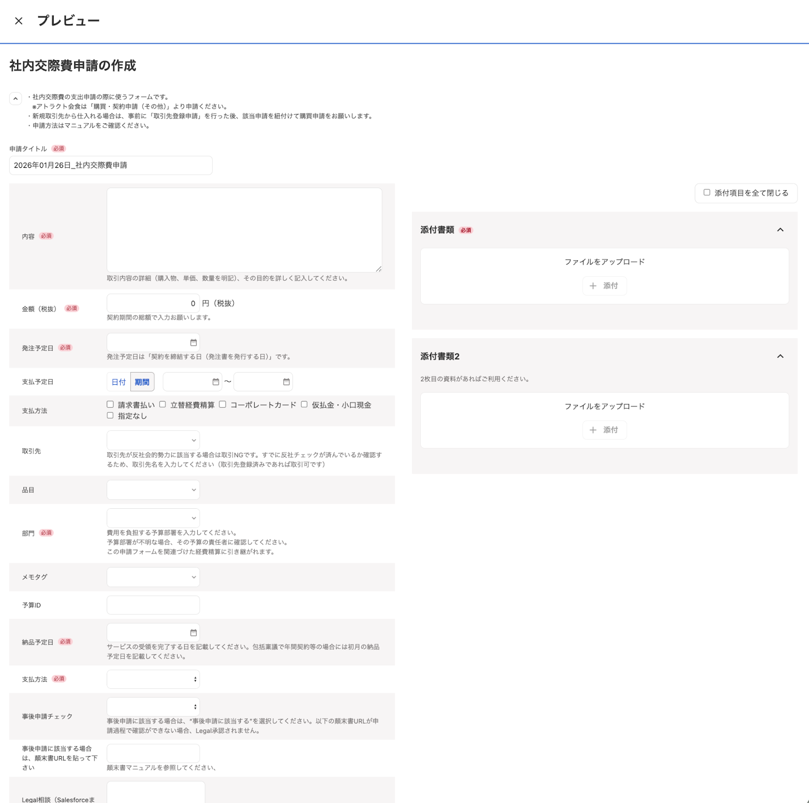The width and height of the screenshot is (809, 803).
Task: Open calendar icon for payment period start date
Action: 216,382
